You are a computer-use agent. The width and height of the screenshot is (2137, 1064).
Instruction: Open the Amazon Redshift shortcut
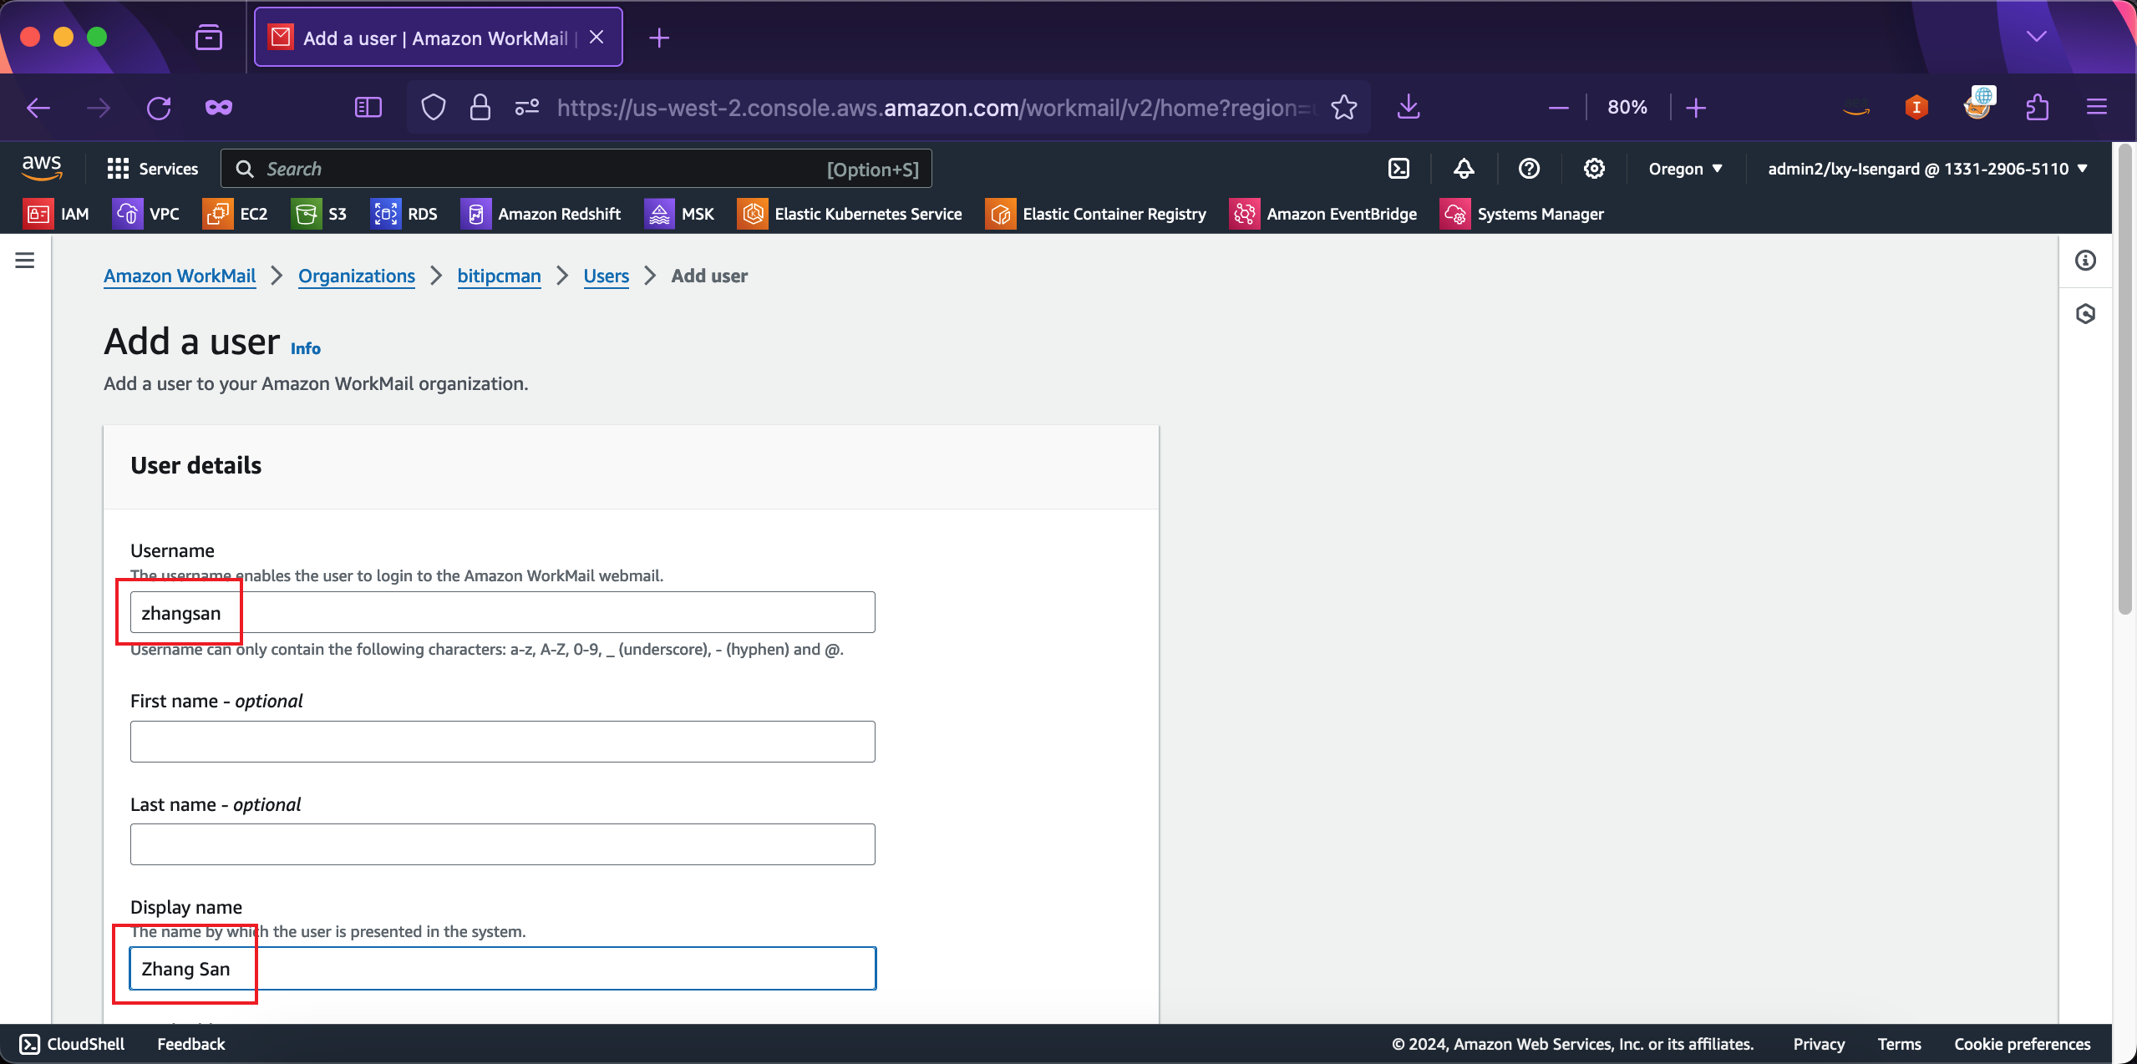pyautogui.click(x=541, y=214)
